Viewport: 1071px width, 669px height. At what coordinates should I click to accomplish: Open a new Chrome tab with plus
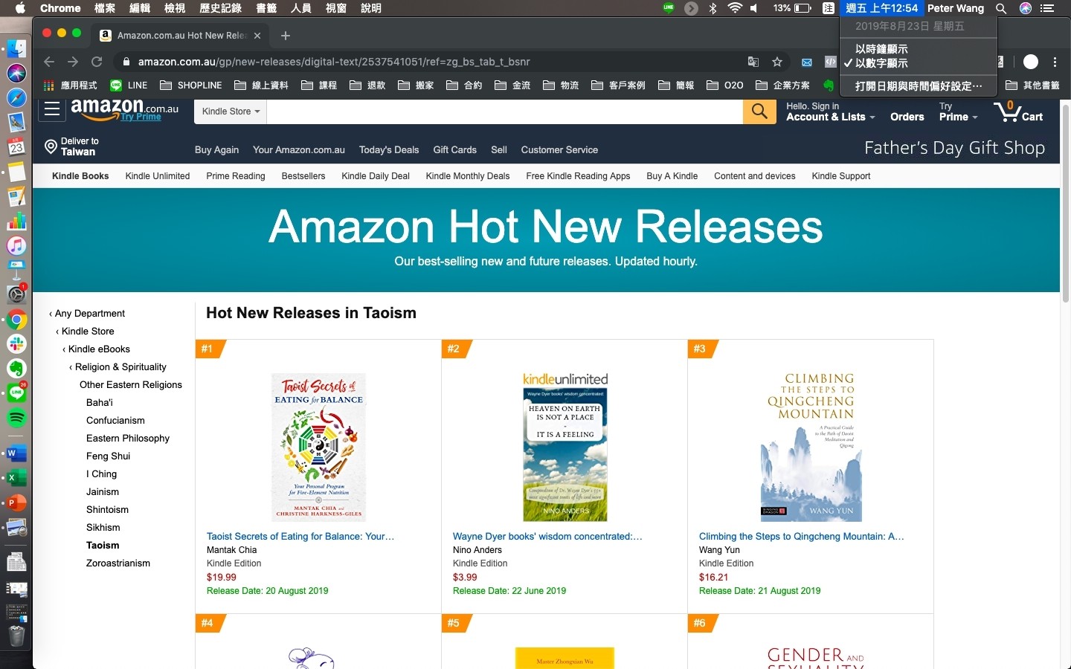tap(286, 35)
